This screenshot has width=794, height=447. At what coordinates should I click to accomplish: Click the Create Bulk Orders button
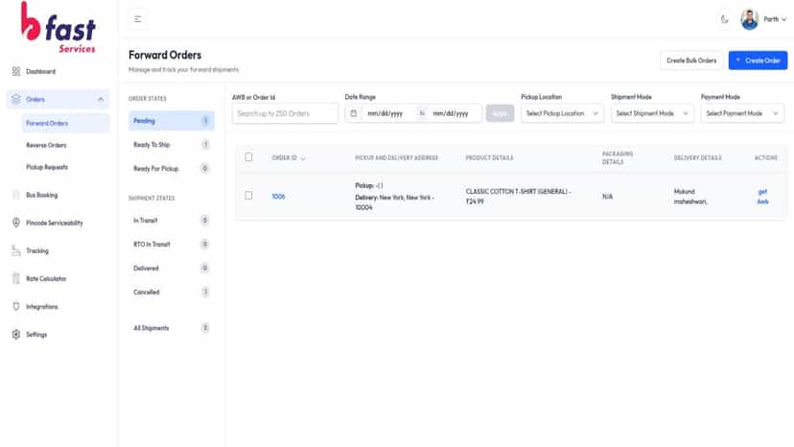pos(691,60)
